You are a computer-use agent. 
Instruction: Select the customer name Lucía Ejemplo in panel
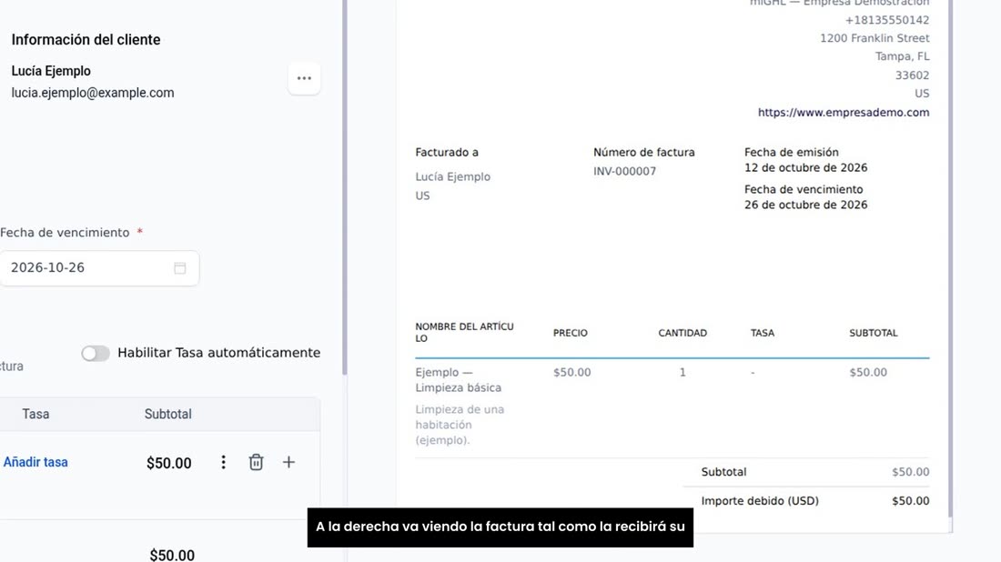pos(51,71)
